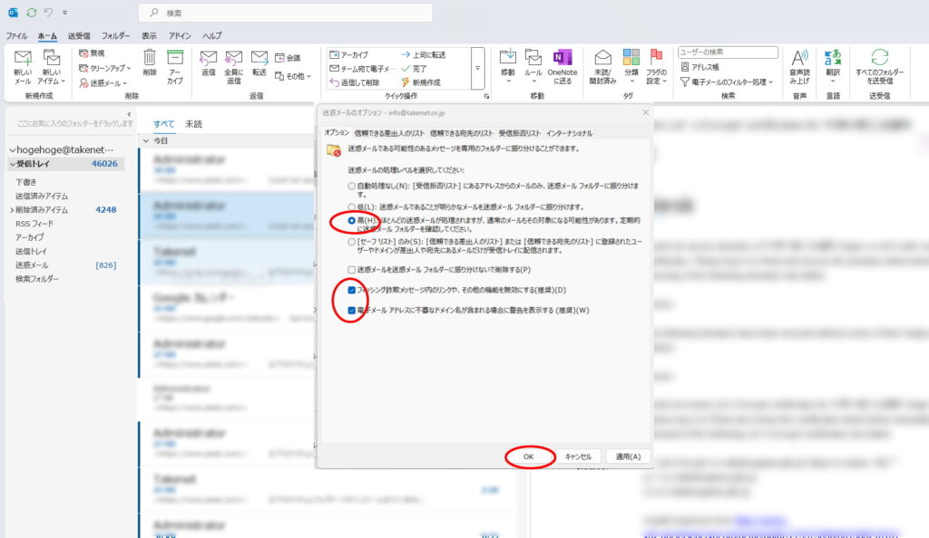Click the キャンセル button
929x538 pixels.
(x=578, y=456)
